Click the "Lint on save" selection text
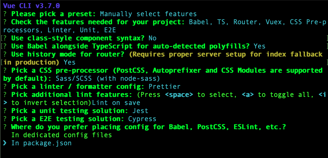 [116, 103]
